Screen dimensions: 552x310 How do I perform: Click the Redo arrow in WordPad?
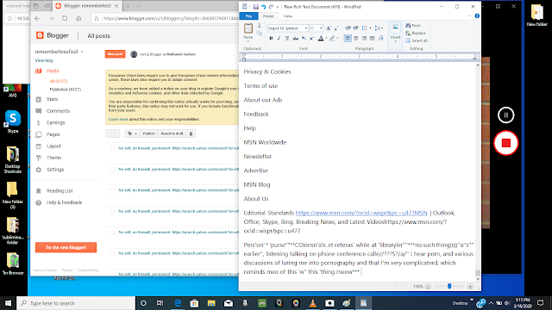click(x=271, y=7)
